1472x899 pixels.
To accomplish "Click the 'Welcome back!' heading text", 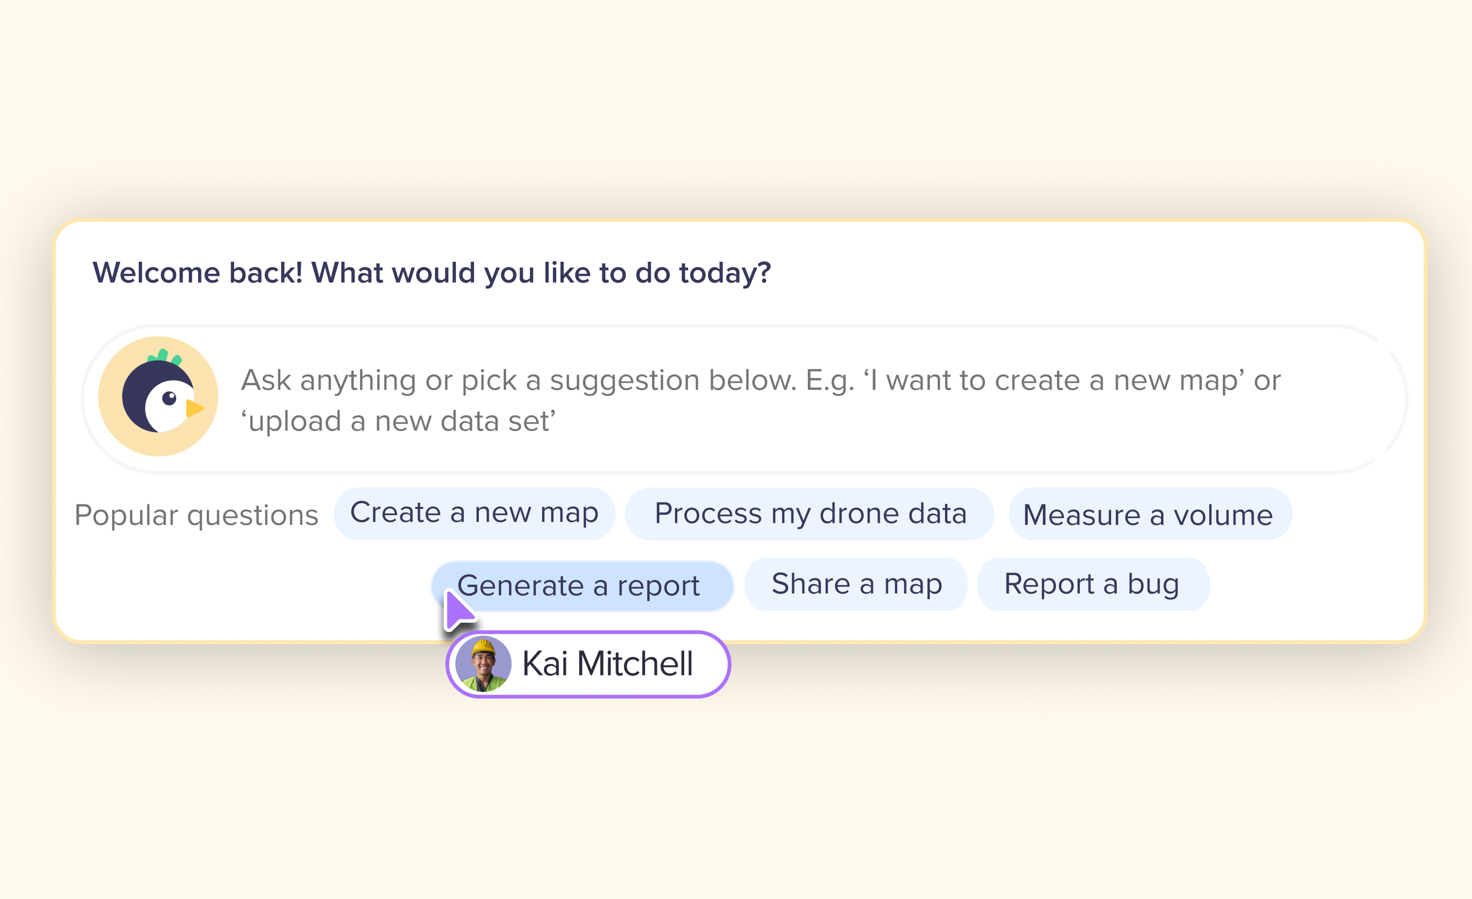I will pyautogui.click(x=198, y=272).
